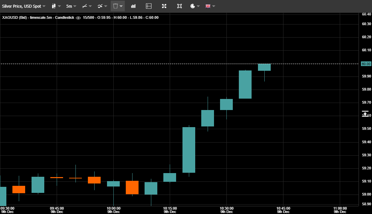Click the 10:45:00 9th Dec time label

coord(283,210)
